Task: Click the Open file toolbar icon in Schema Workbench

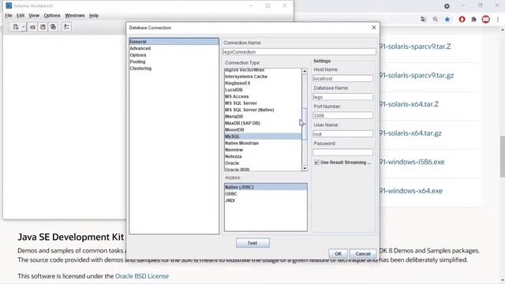Action: point(32,27)
